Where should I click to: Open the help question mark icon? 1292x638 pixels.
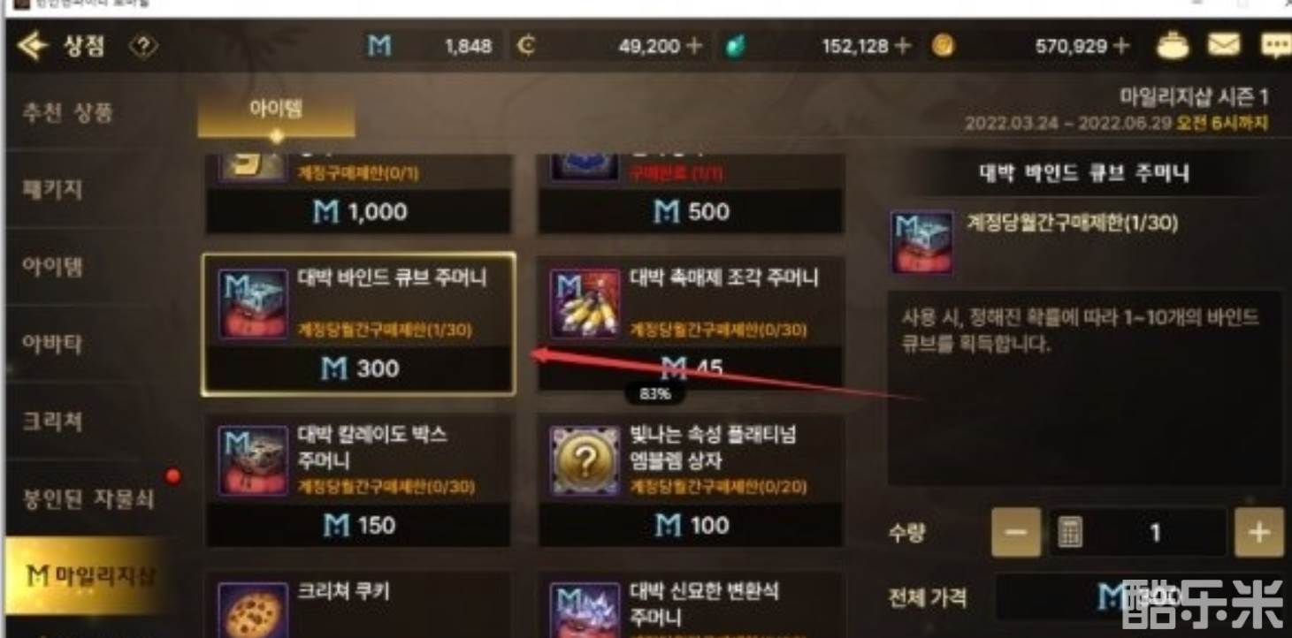(x=142, y=46)
